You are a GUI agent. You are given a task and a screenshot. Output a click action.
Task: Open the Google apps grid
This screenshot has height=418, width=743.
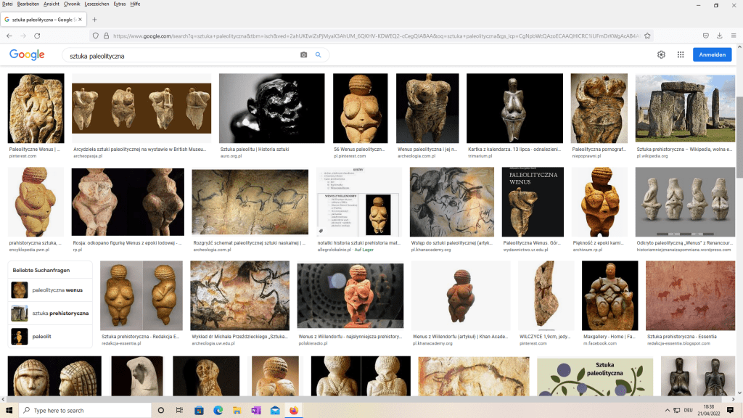click(x=681, y=54)
